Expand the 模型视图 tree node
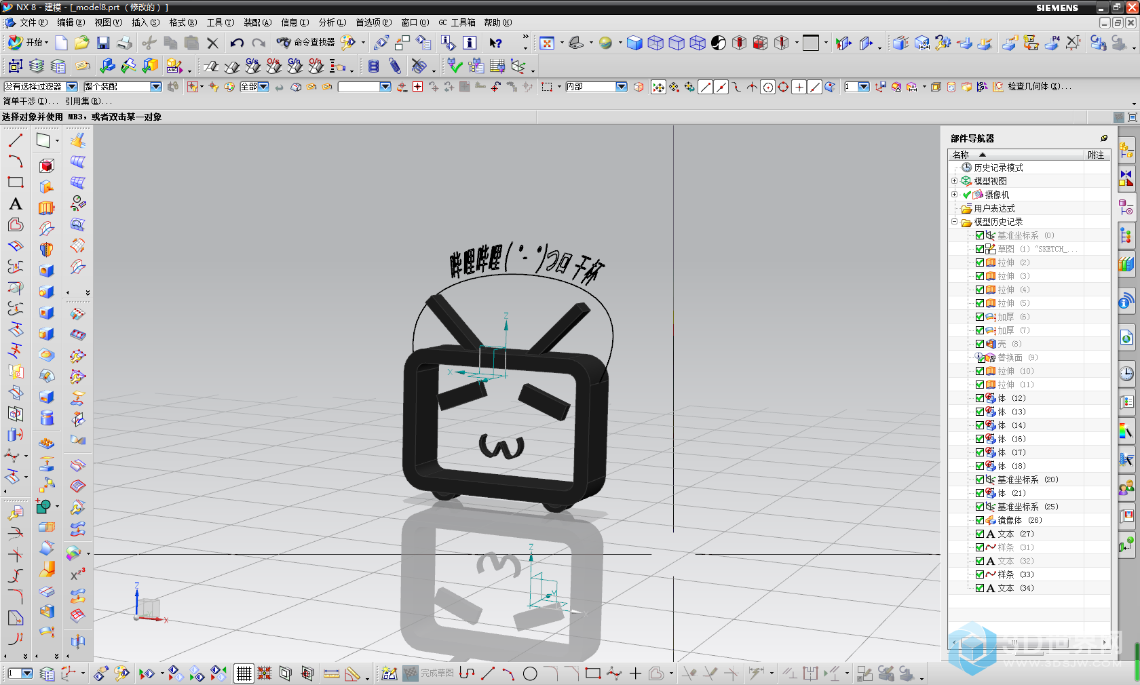This screenshot has height=685, width=1140. pyautogui.click(x=954, y=181)
